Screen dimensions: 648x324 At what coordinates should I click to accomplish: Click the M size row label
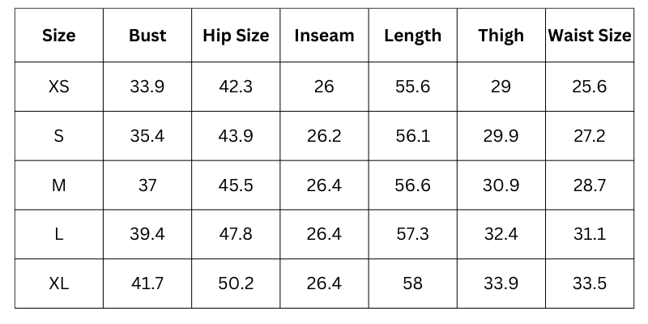click(58, 185)
